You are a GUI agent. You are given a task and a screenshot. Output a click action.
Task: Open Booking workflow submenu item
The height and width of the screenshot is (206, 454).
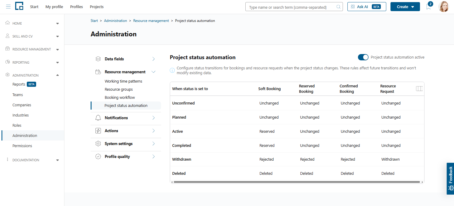[120, 97]
